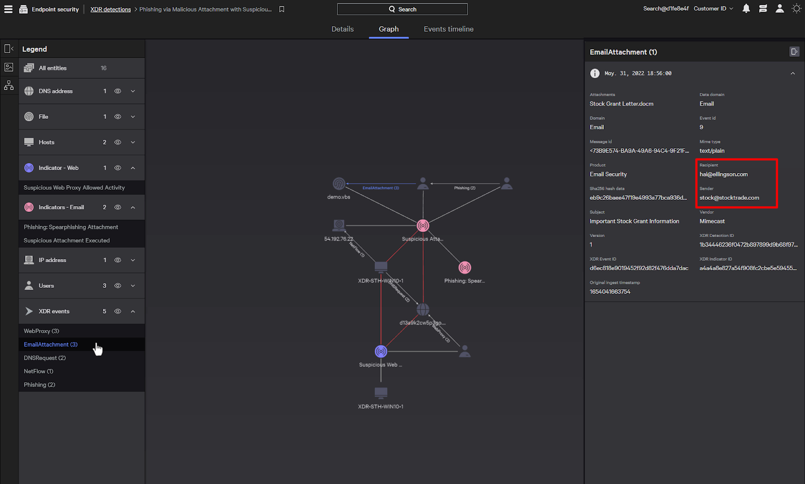Toggle visibility of Indicators - Email entities
Image resolution: width=805 pixels, height=484 pixels.
[118, 207]
